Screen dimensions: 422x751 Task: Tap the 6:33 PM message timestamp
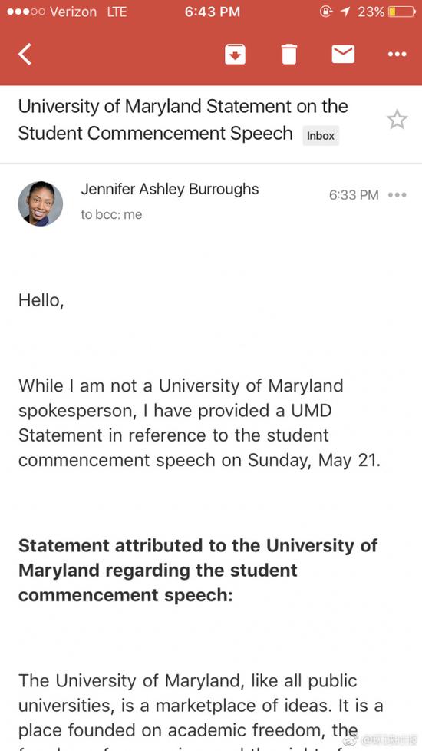(354, 195)
